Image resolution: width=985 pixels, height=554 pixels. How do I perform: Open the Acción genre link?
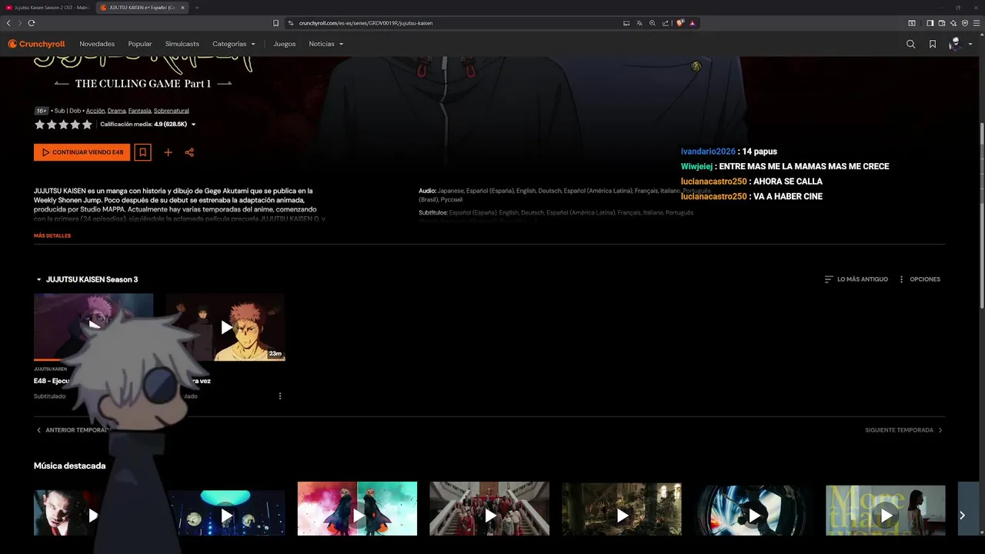[95, 111]
